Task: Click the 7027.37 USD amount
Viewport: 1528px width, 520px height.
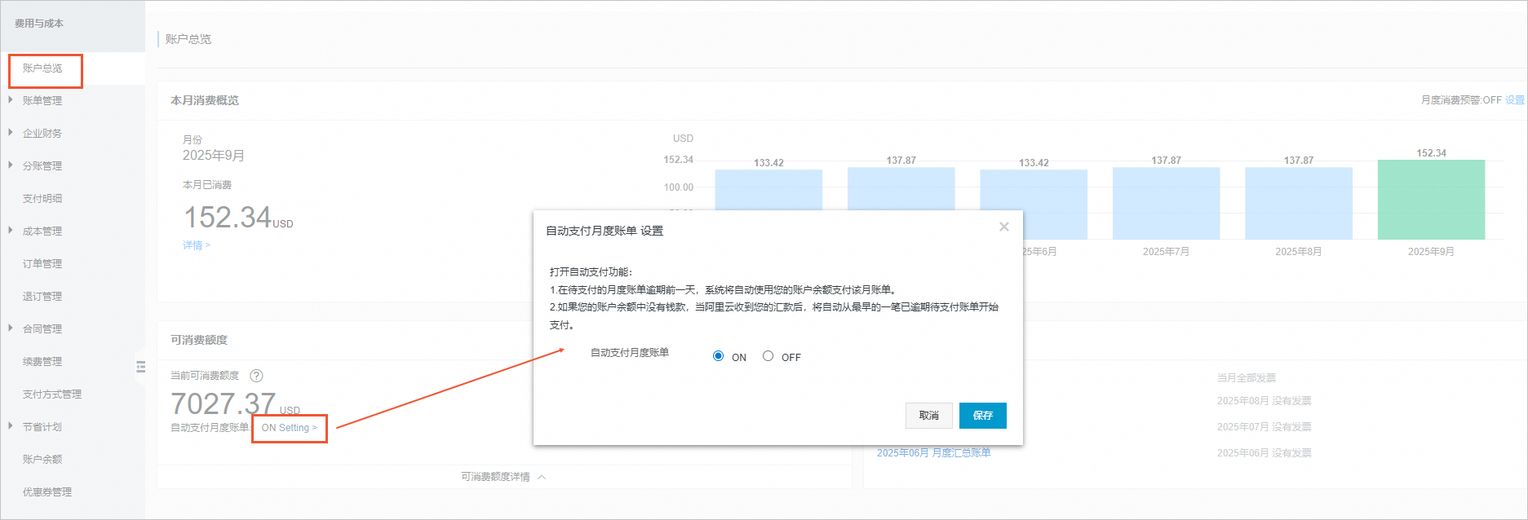Action: point(235,403)
